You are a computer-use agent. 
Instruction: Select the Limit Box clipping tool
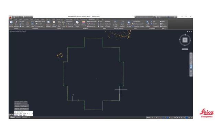tap(59, 24)
